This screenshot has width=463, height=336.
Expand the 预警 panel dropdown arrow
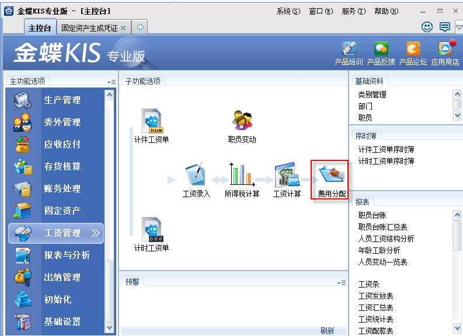[342, 282]
